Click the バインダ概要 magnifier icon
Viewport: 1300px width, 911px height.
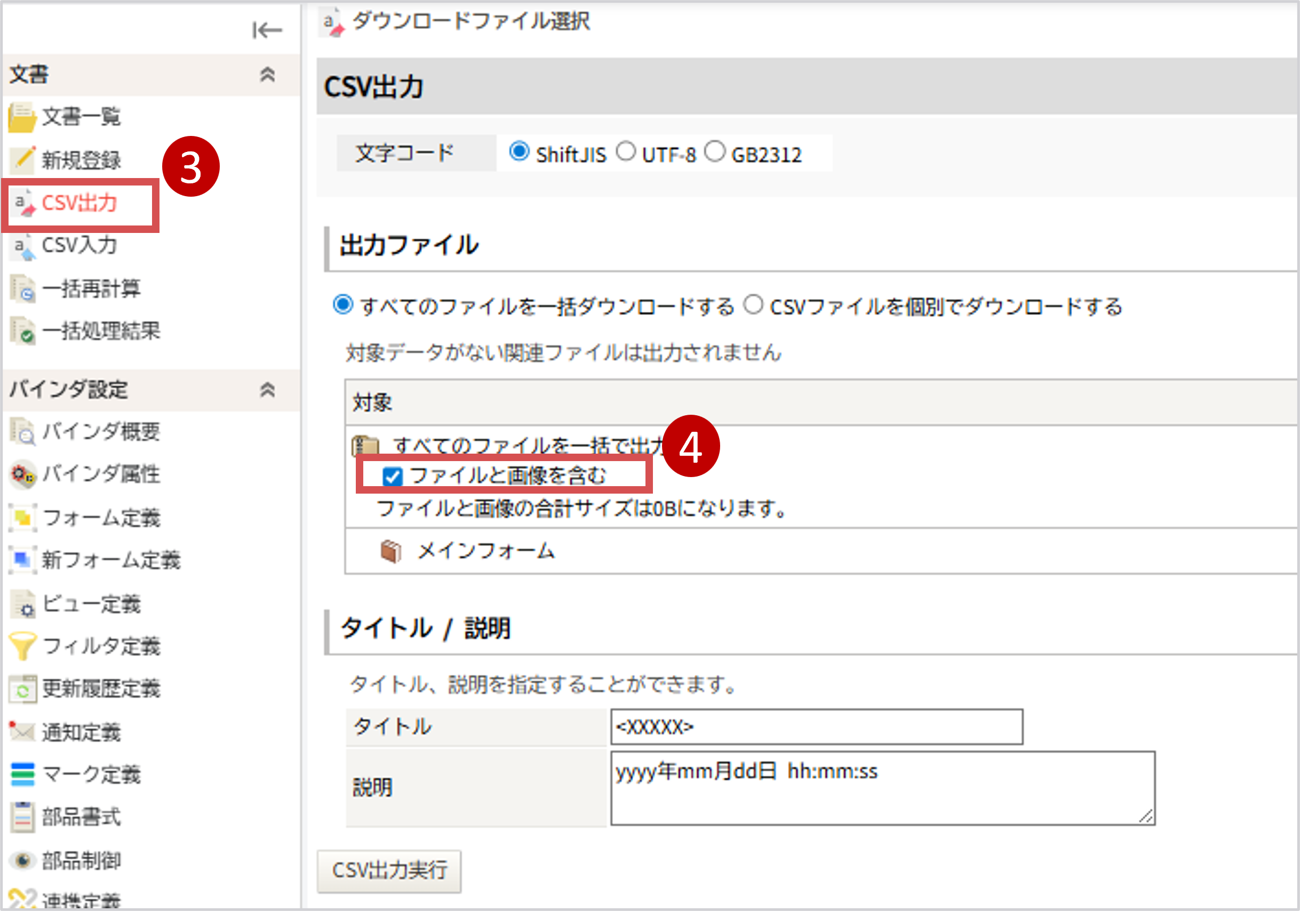coord(23,432)
